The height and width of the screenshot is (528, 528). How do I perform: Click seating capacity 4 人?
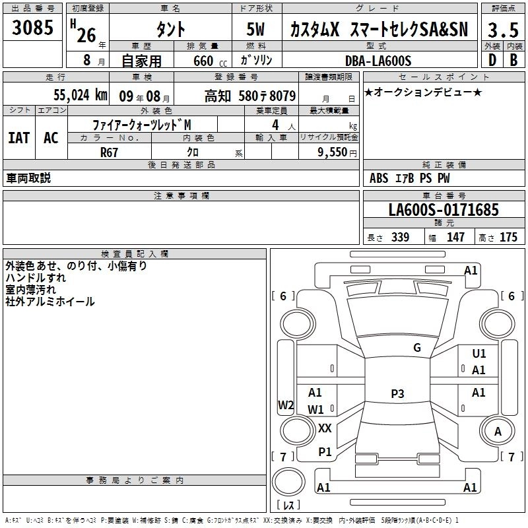pos(283,125)
